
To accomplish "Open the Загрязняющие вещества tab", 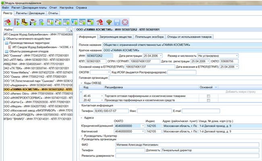I will pos(115,37).
